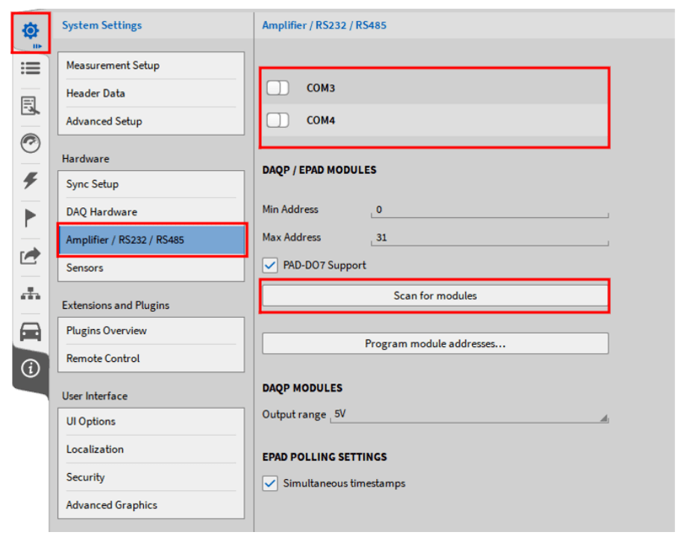The height and width of the screenshot is (538, 684).
Task: Select the flag marker icon
Action: pos(31,218)
